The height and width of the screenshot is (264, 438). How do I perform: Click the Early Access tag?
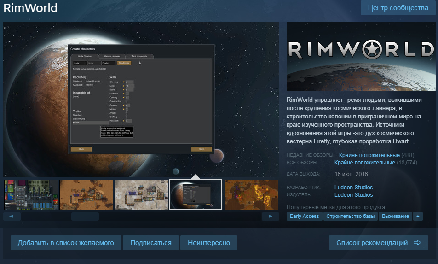tap(304, 216)
